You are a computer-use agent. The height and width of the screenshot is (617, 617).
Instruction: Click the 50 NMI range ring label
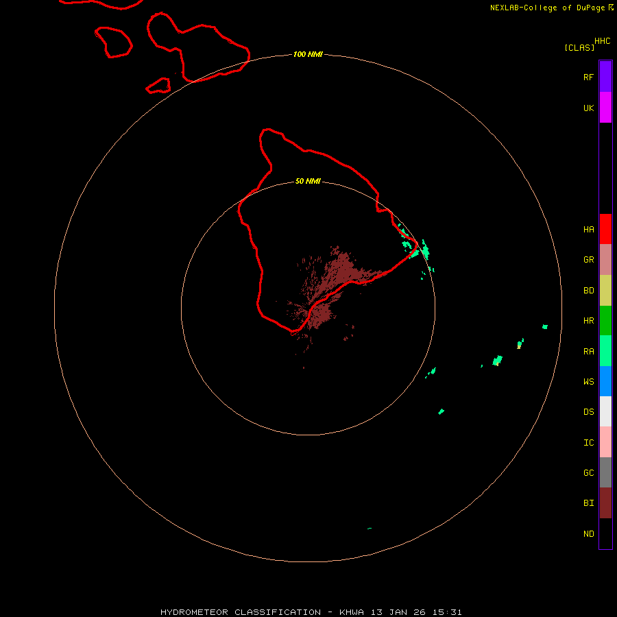(x=308, y=181)
